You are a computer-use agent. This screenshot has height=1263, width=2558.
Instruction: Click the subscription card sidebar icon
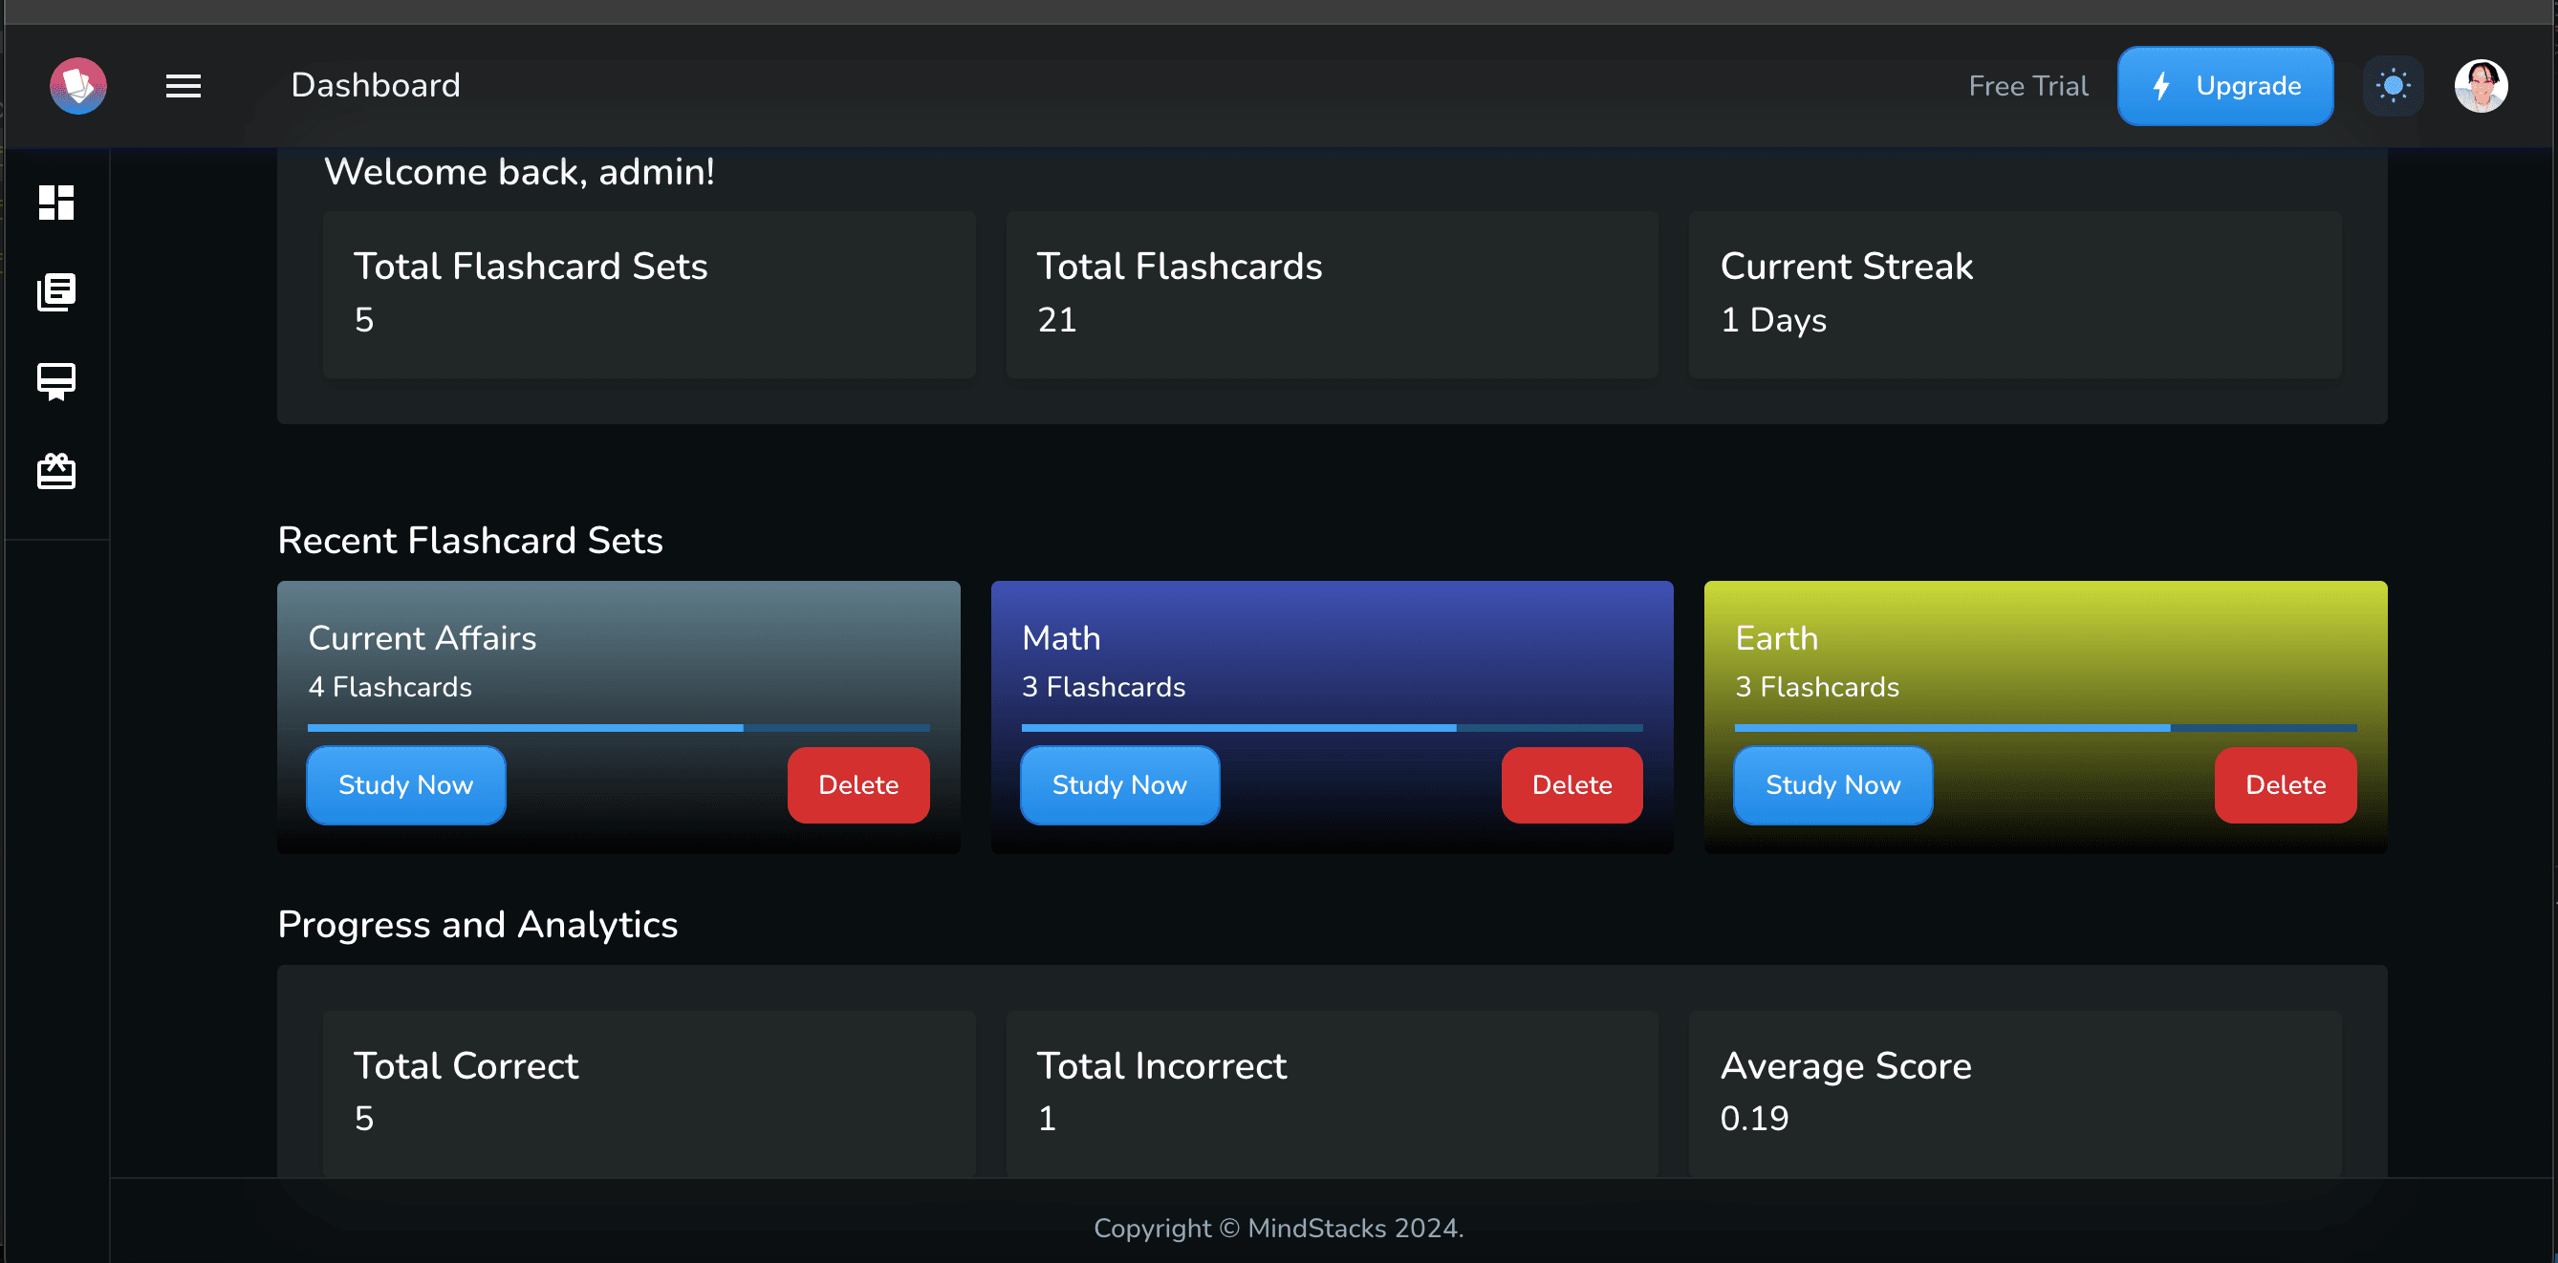pyautogui.click(x=56, y=381)
